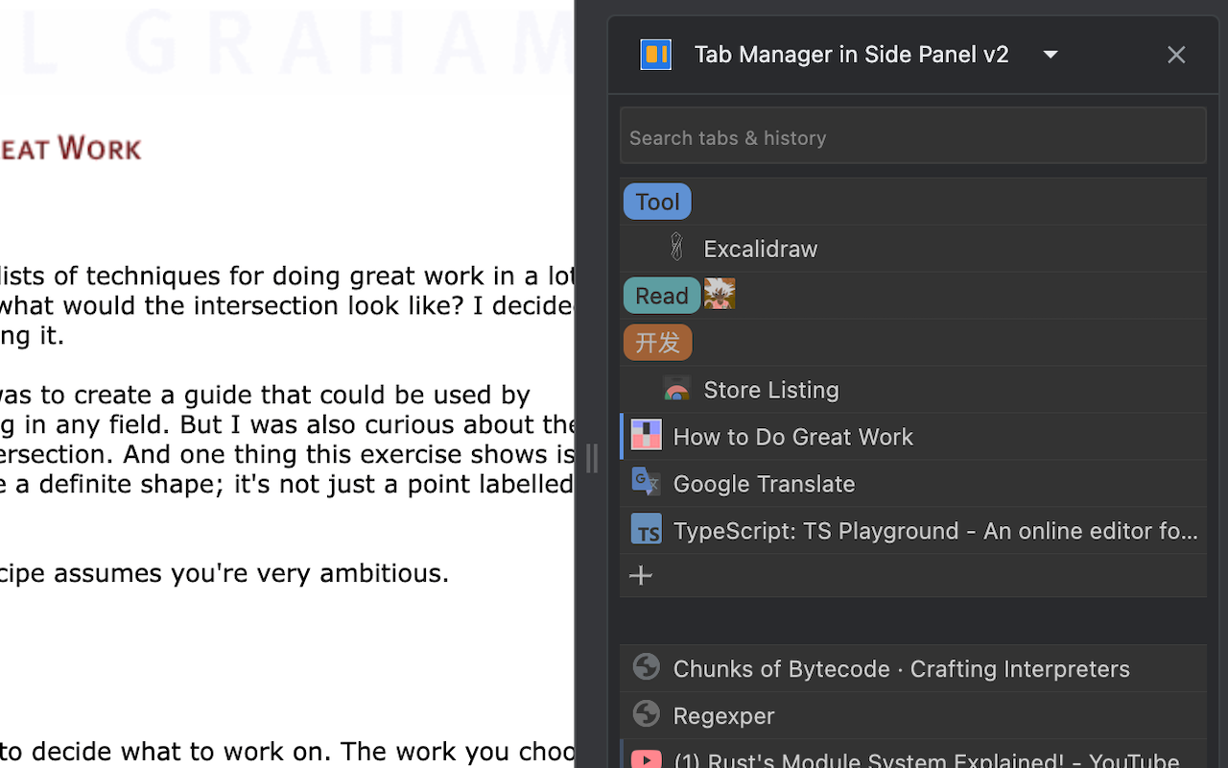Image resolution: width=1228 pixels, height=768 pixels.
Task: Toggle the 开发 group label
Action: pos(657,342)
